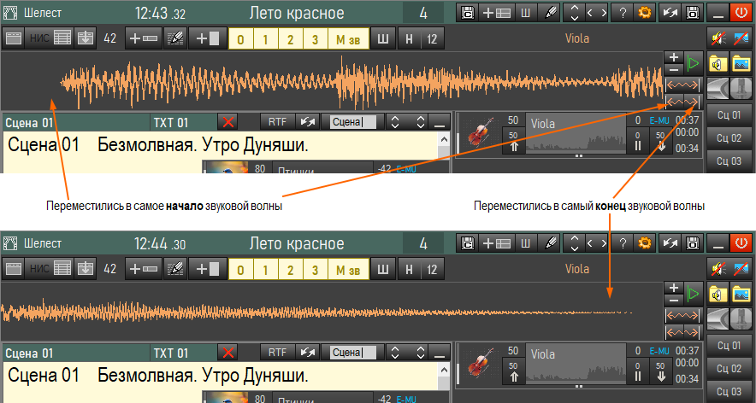Open help question mark in 12:43 window
Screen dimensions: 756x403
click(623, 13)
